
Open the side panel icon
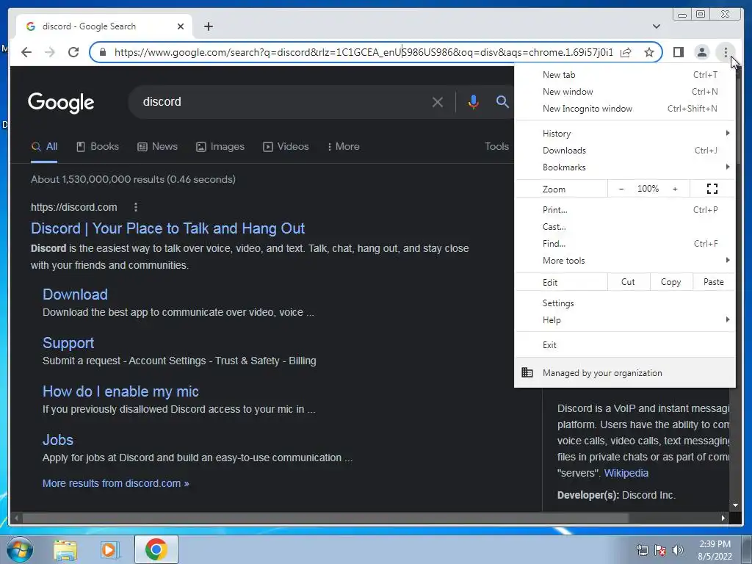click(678, 52)
